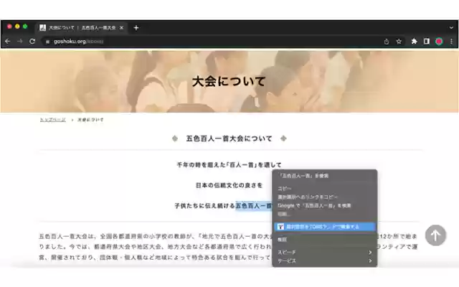
Task: Click the share icon in the address bar
Action: click(387, 42)
